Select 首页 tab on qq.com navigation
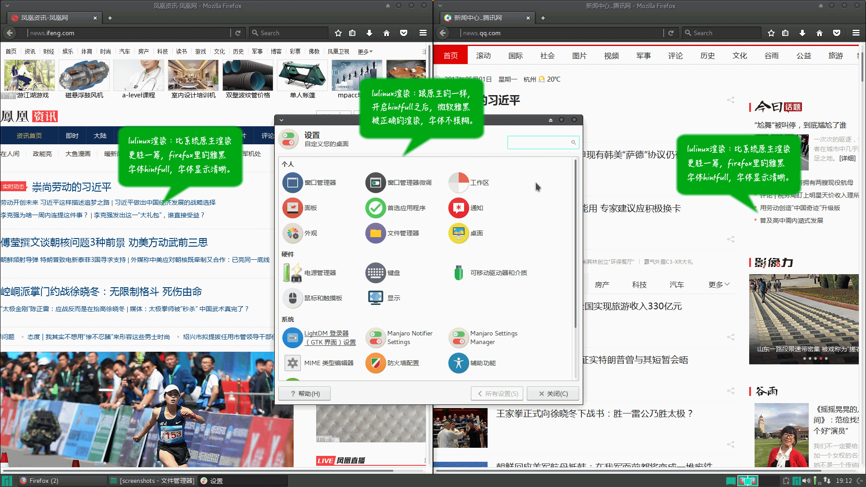 point(451,55)
